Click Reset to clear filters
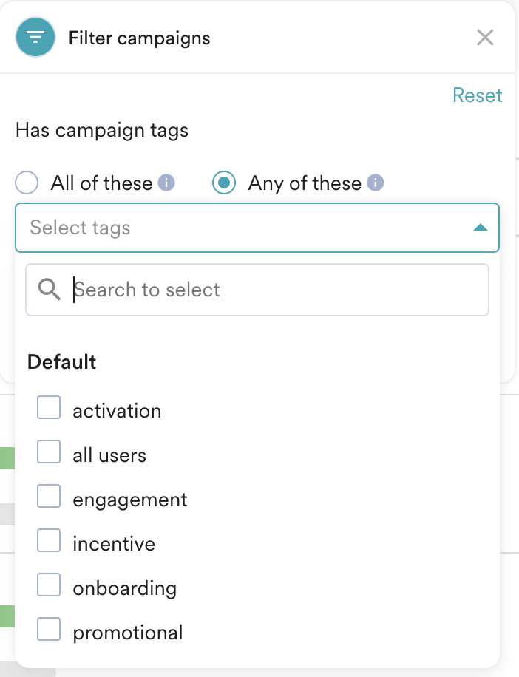This screenshot has width=519, height=677. (x=477, y=95)
